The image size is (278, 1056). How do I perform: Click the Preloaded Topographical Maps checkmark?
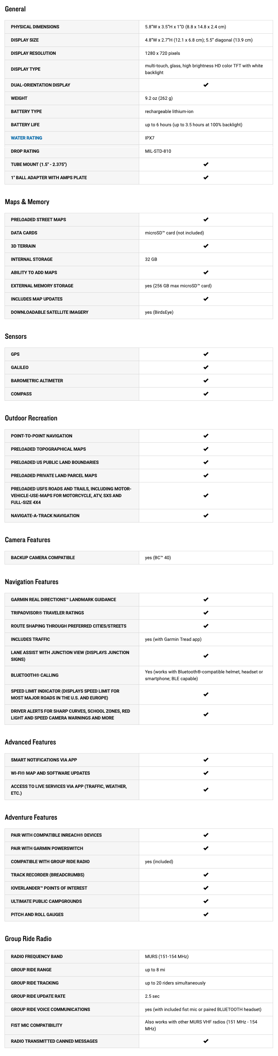tap(206, 449)
